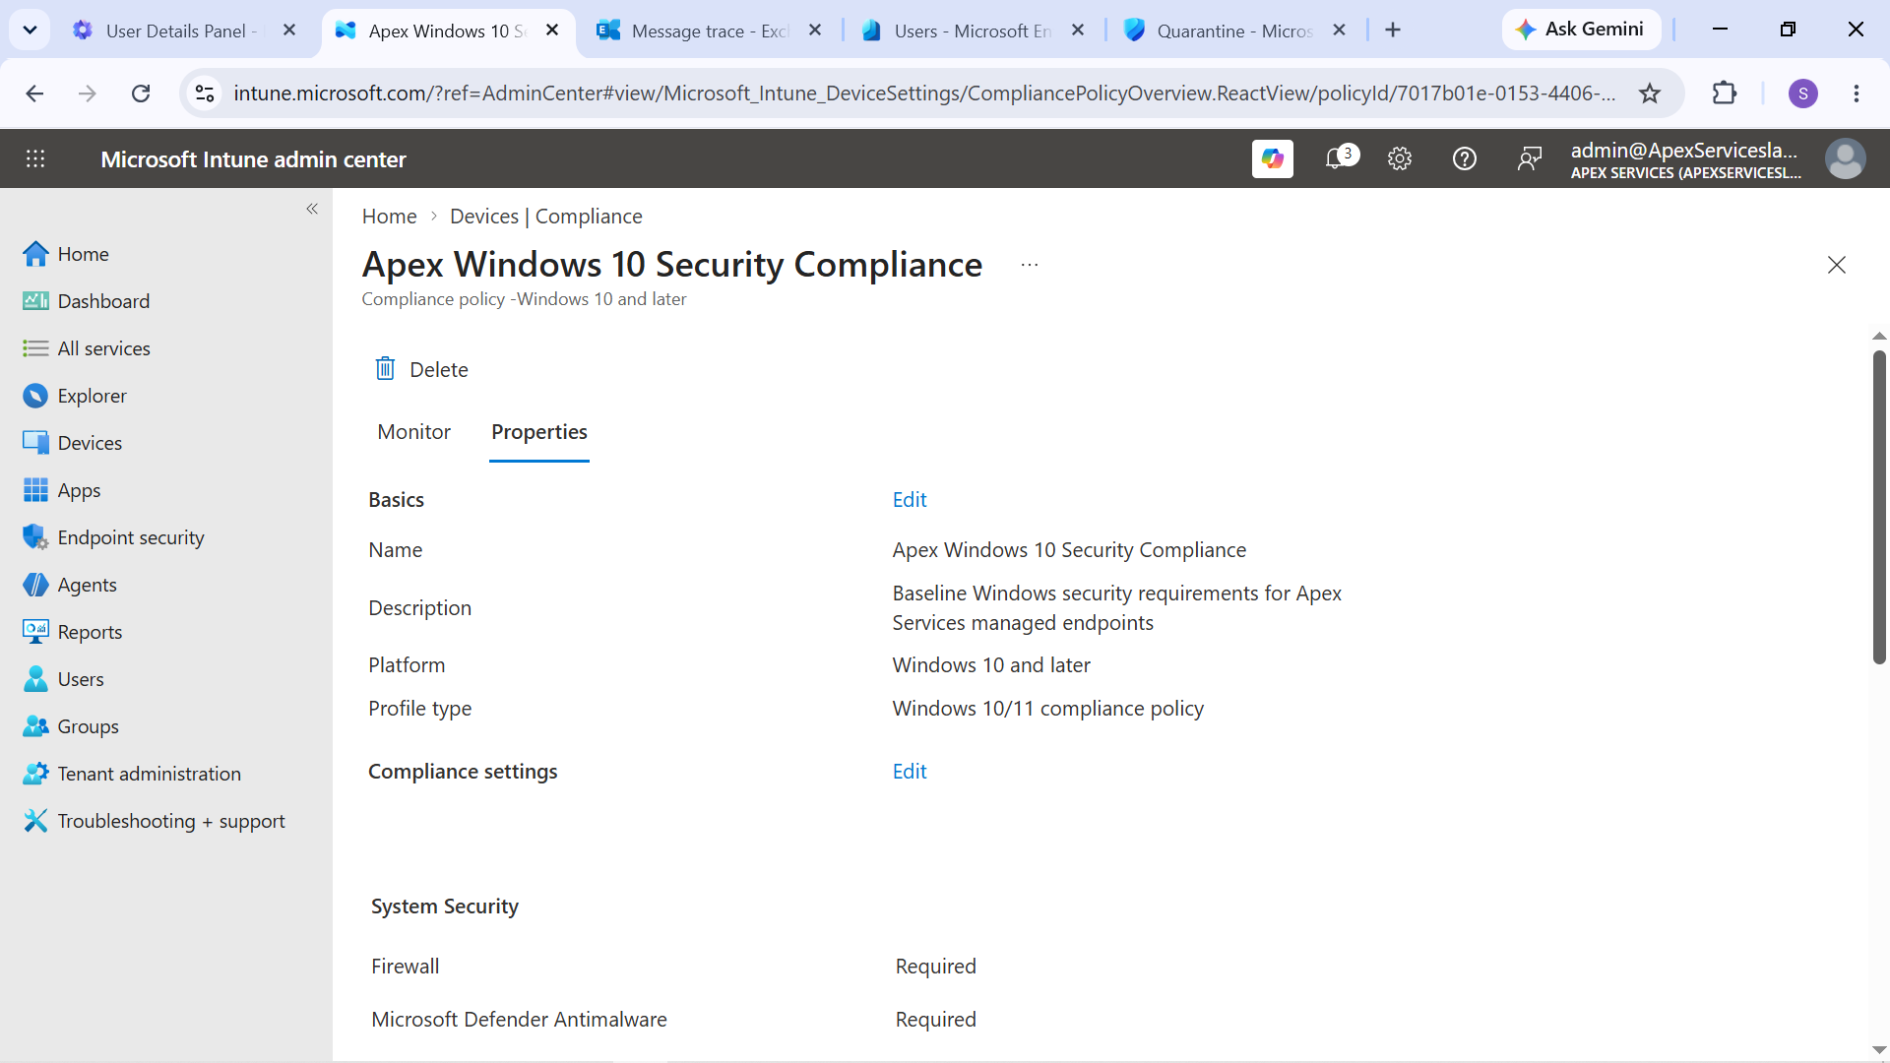Close the compliance policy blade
Viewport: 1890px width, 1063px height.
click(x=1836, y=265)
